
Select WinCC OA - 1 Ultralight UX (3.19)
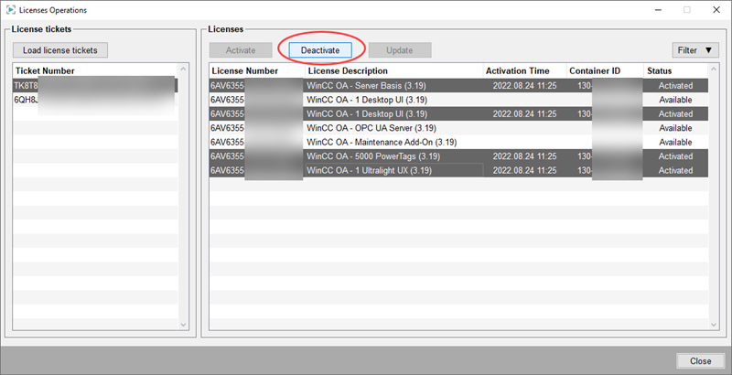[458, 170]
